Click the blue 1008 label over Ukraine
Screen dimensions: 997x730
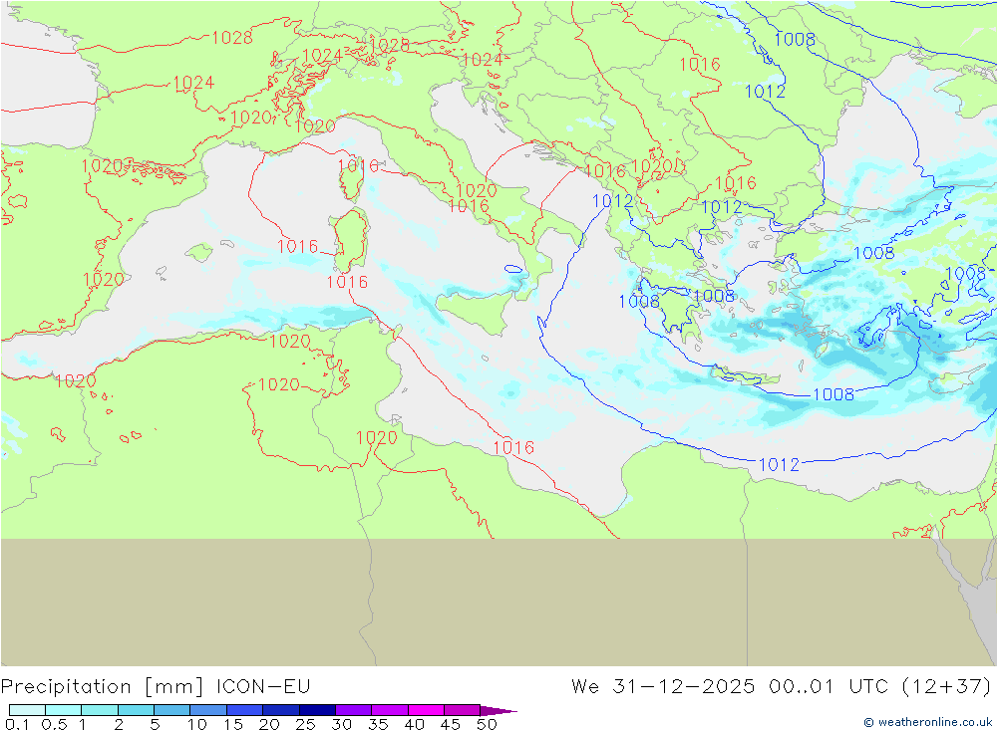[795, 40]
